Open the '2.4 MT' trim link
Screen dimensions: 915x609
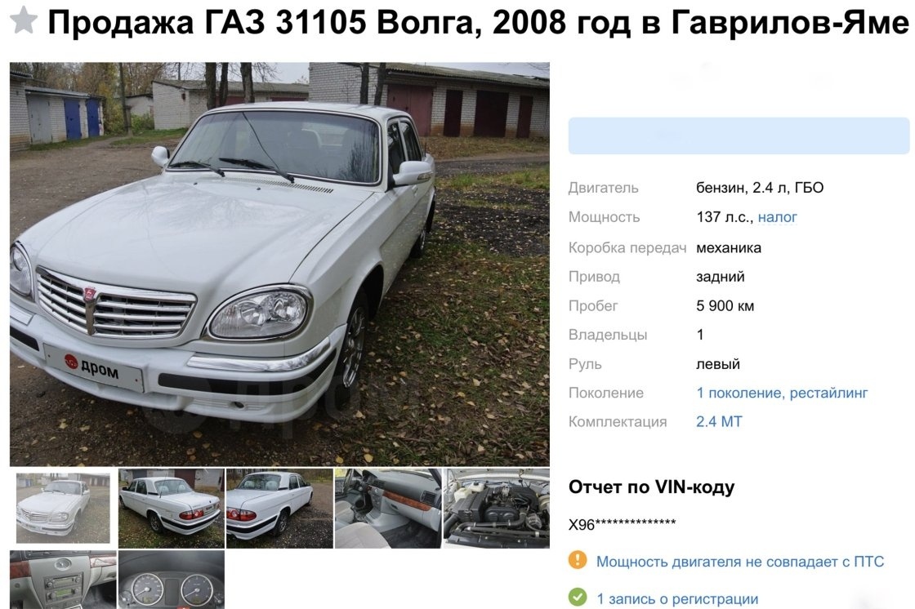[719, 422]
